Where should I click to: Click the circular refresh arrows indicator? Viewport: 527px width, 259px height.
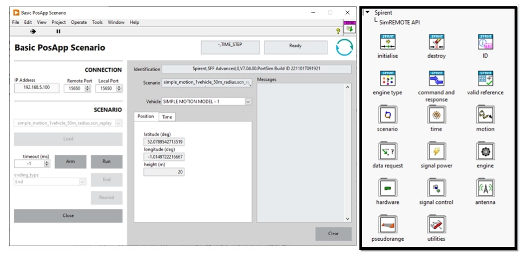pos(345,47)
